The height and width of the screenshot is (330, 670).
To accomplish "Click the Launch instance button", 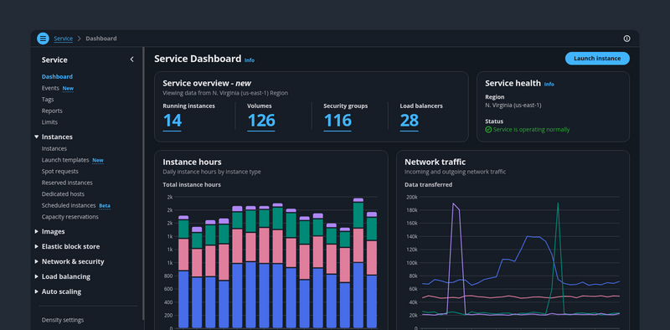I will pos(597,59).
